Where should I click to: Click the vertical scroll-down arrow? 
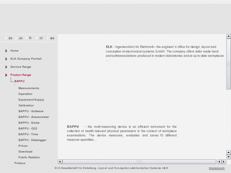[228, 157]
